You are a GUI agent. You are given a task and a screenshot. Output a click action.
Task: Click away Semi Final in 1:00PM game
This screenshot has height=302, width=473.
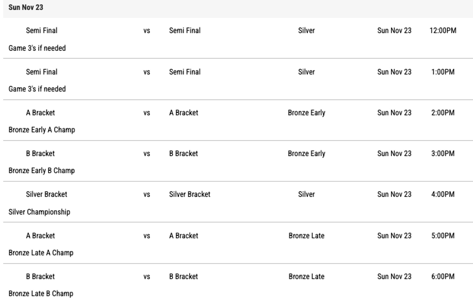[x=185, y=72]
